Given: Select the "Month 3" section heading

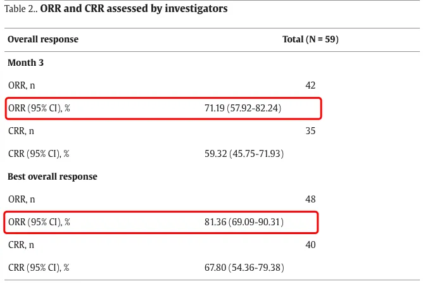Looking at the screenshot, I should 25,63.
